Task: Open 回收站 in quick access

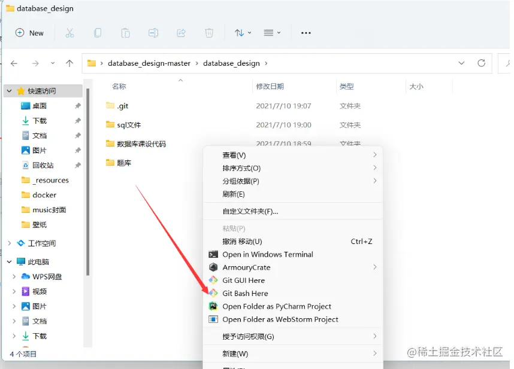Action: (43, 165)
